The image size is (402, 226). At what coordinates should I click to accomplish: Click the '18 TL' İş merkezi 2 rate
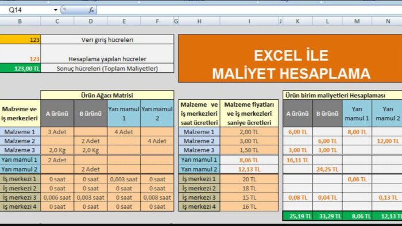(x=249, y=188)
